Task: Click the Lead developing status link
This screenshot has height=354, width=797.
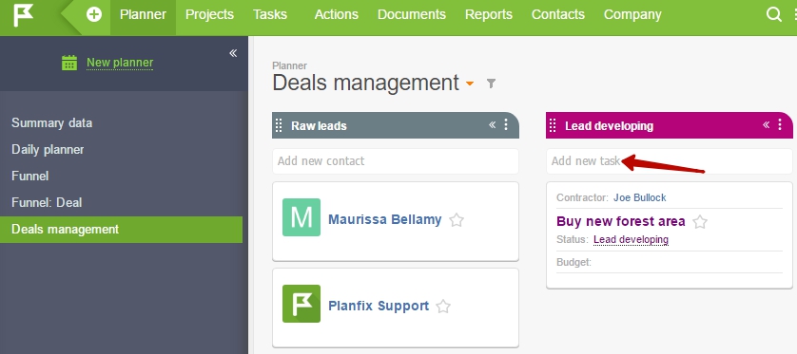Action: (631, 239)
